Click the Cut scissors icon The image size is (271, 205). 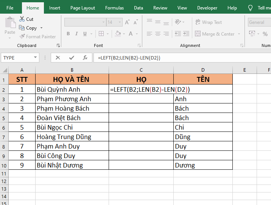(22, 19)
